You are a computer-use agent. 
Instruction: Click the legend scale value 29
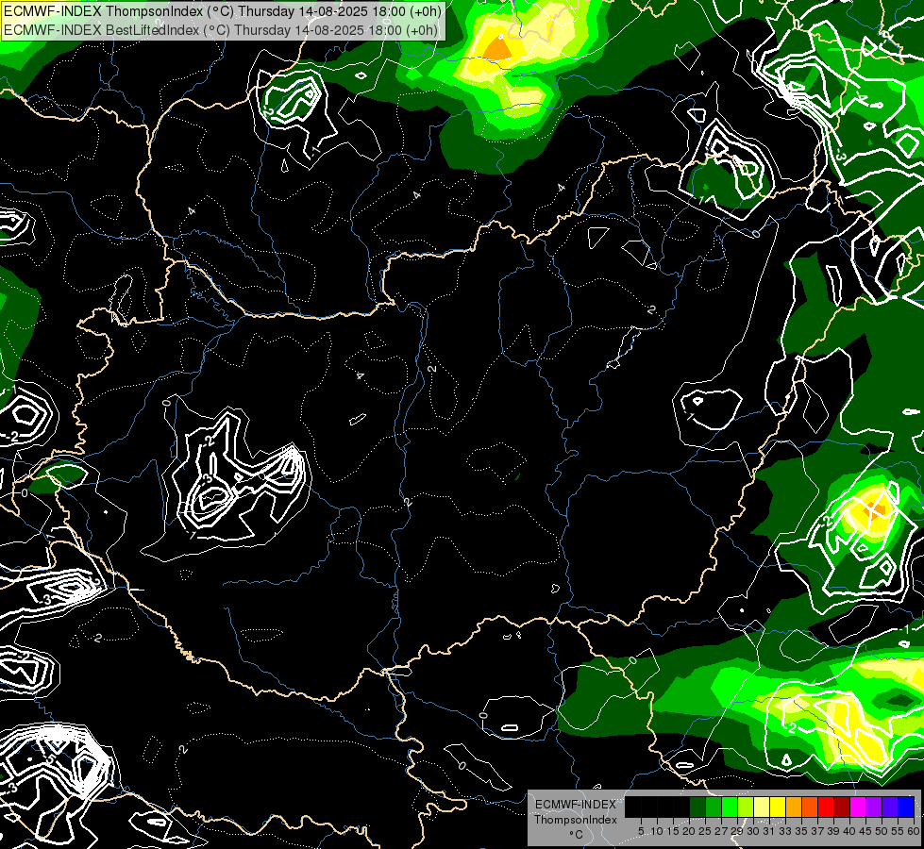(x=737, y=831)
